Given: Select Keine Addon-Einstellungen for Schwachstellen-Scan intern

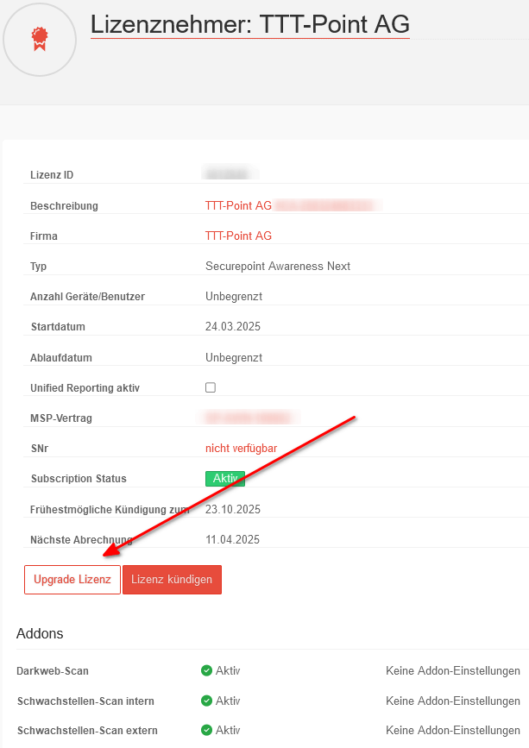Looking at the screenshot, I should click(x=452, y=701).
